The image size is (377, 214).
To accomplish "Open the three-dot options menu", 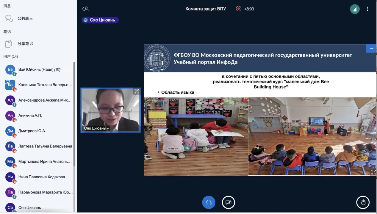I will pyautogui.click(x=367, y=9).
